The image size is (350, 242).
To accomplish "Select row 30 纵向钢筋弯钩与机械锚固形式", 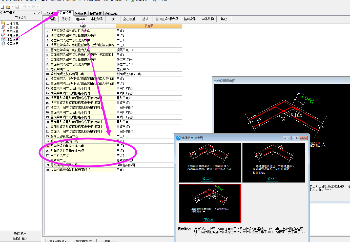I will [x=83, y=170].
